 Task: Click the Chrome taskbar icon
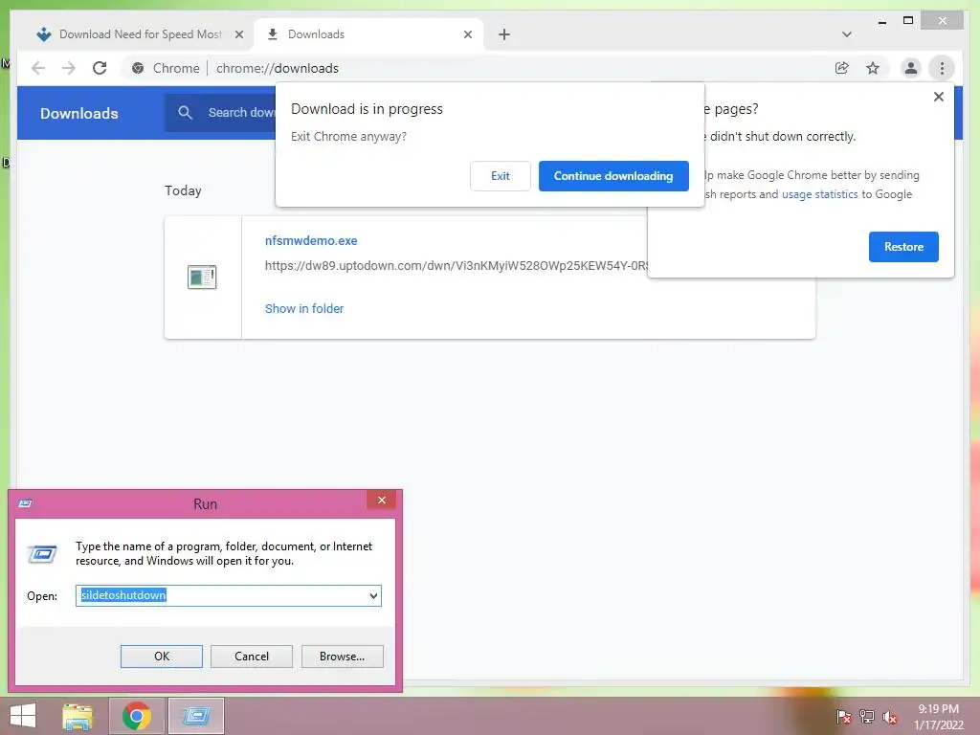137,716
